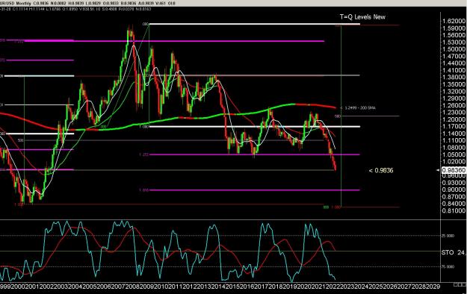Click the 1.41000 price axis label
This screenshot has height=294, width=467.
[454, 71]
